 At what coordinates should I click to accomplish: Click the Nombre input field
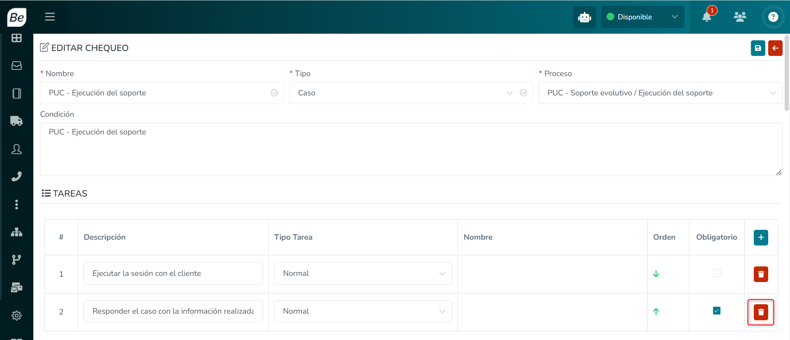click(162, 93)
